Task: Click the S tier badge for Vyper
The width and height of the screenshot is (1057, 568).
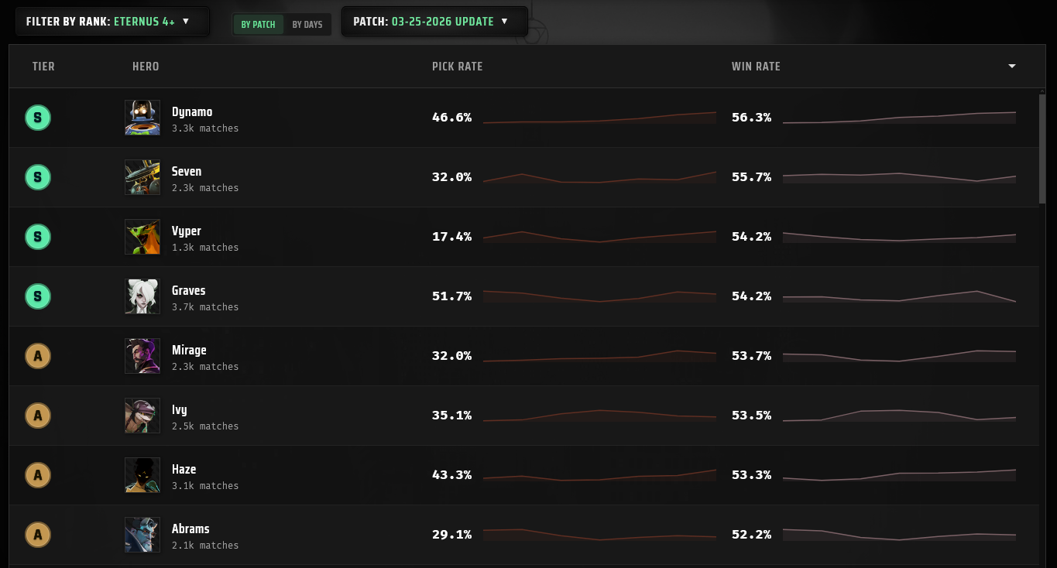Action: coord(38,237)
